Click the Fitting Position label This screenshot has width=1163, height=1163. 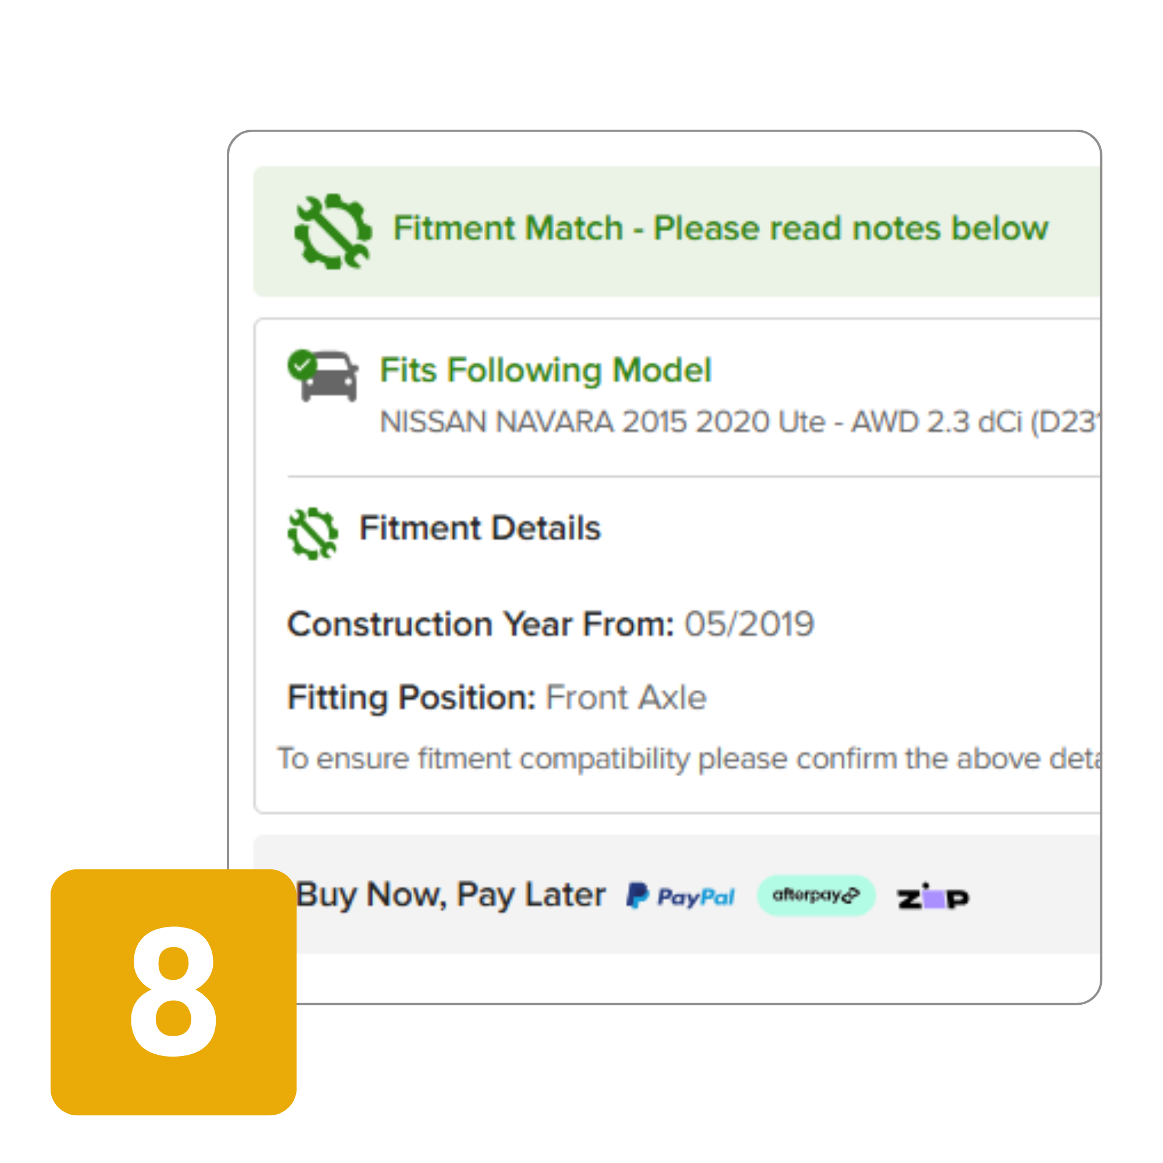pyautogui.click(x=412, y=698)
